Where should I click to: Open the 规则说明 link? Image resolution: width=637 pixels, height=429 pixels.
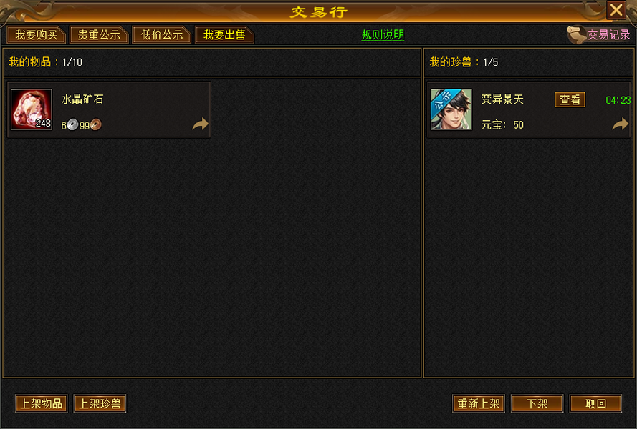coord(383,35)
